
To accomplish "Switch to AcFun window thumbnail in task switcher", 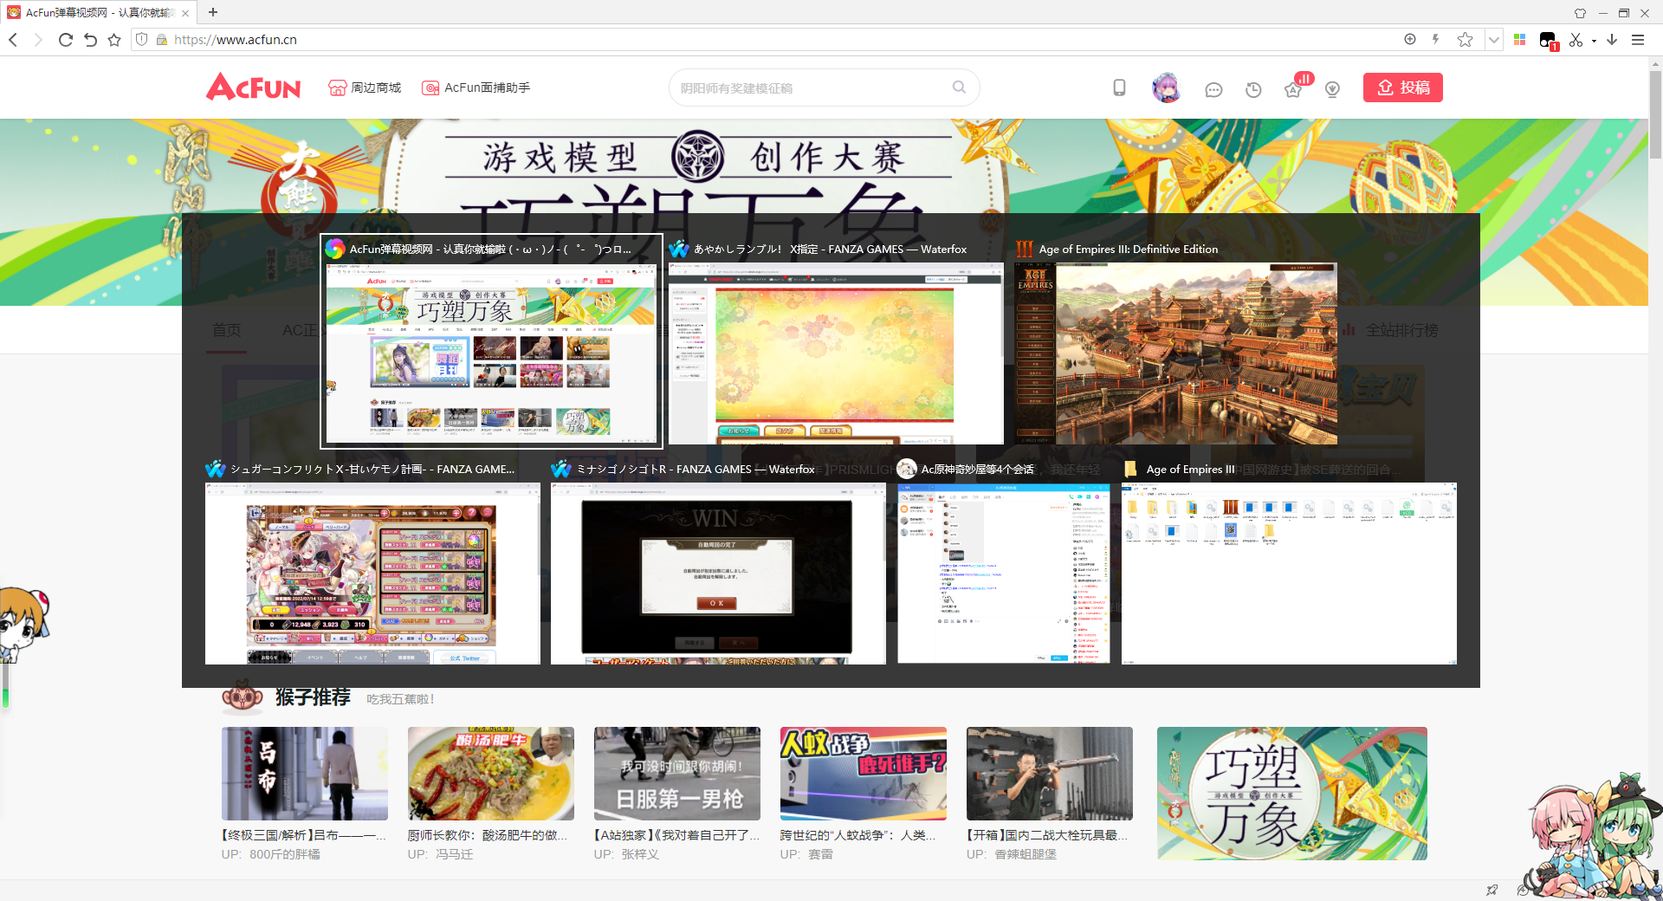I will (x=492, y=341).
